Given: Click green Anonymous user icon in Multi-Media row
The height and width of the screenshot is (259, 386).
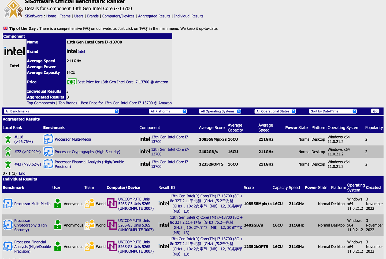Looking at the screenshot, I should tap(58, 203).
